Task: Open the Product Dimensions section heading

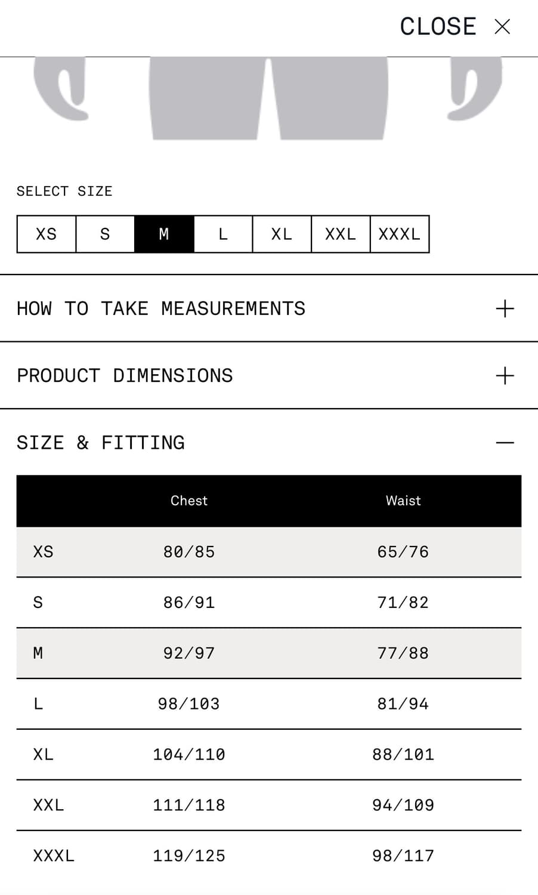Action: (125, 376)
